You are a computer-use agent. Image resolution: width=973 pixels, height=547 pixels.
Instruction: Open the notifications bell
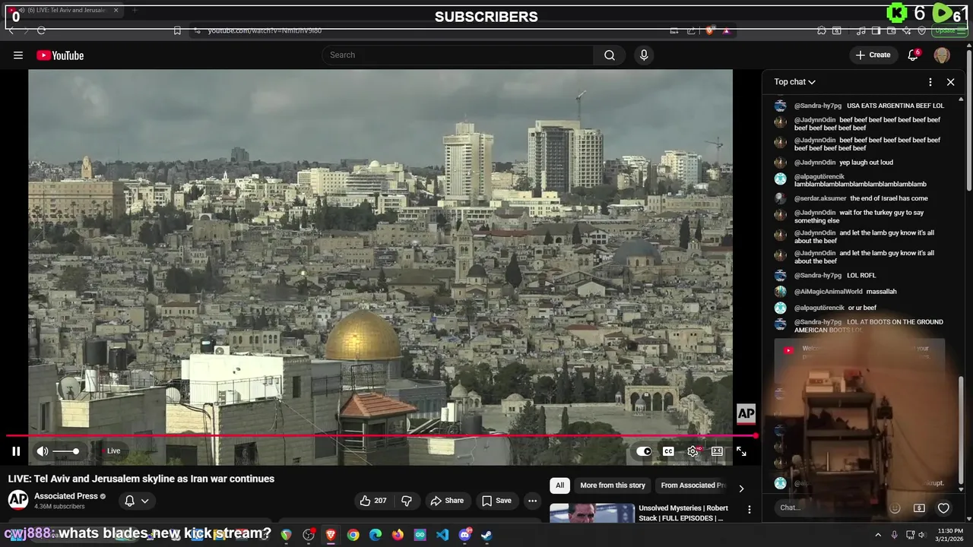point(913,55)
